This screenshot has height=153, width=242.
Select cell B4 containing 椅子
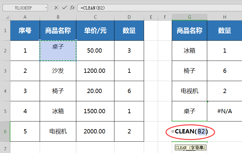58,91
